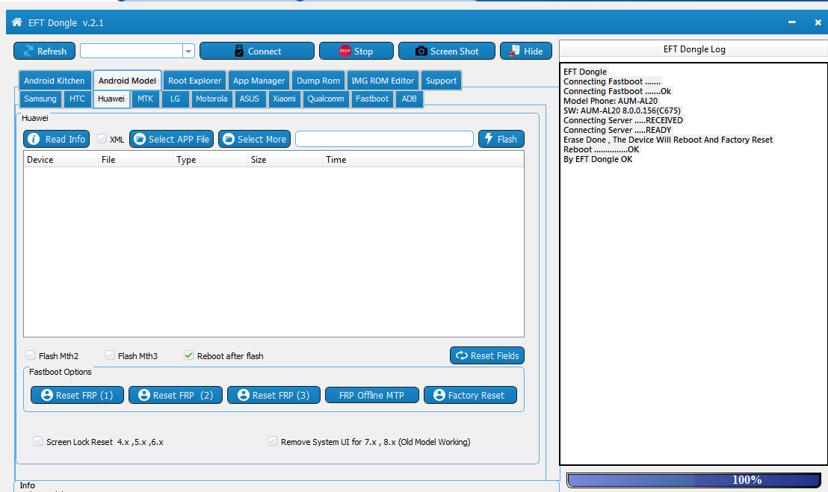Switch to the Dump Rom tab
Screen dimensions: 828x492
318,81
